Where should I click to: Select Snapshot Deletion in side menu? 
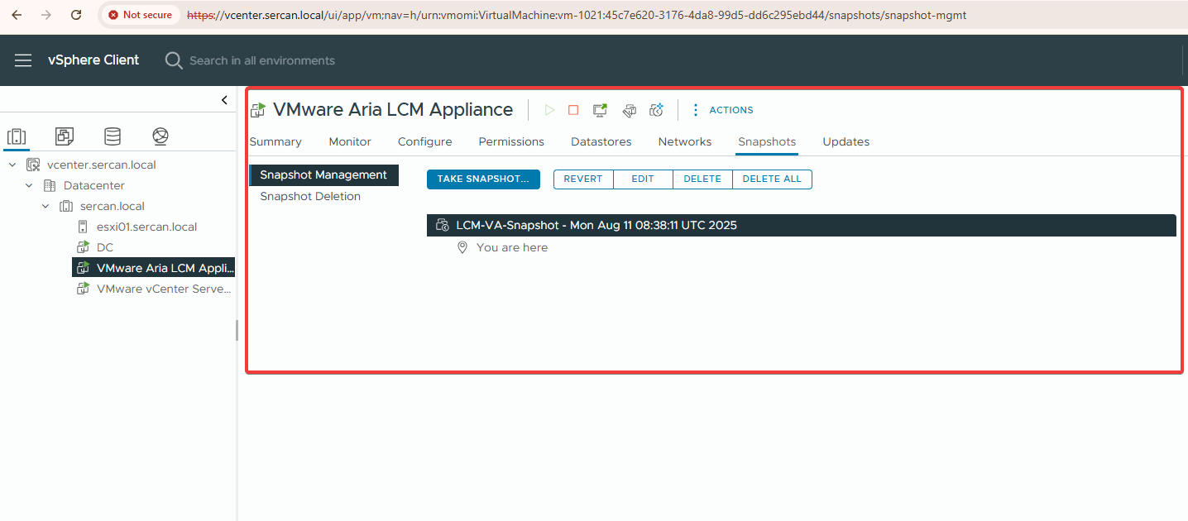point(310,196)
